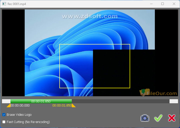Take a snapshot with the camera icon
The width and height of the screenshot is (180, 128).
tap(145, 118)
